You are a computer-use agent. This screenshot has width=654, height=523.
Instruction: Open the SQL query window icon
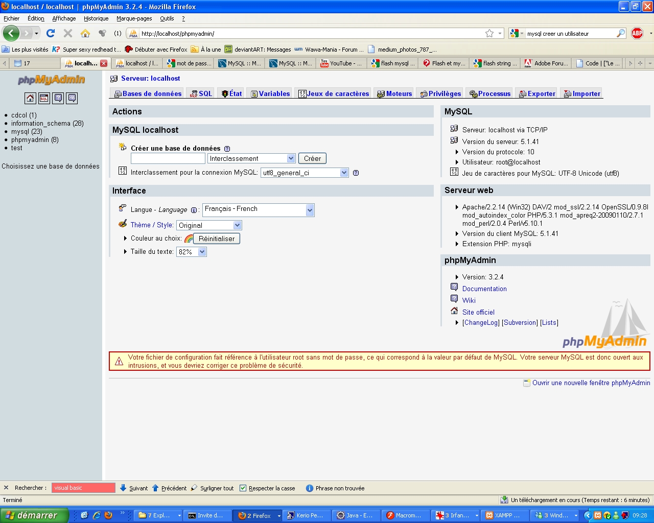[44, 98]
